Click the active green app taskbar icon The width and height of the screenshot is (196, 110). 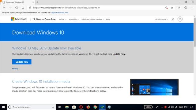coord(102,107)
